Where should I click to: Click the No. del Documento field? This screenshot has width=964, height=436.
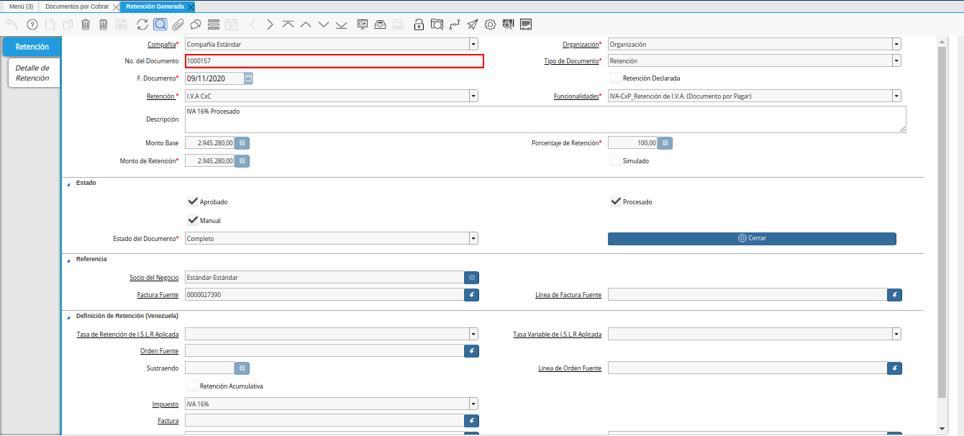tap(334, 61)
